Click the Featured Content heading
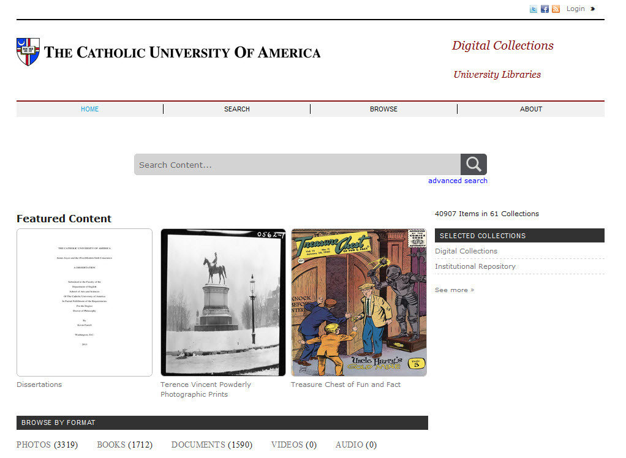 [x=64, y=219]
